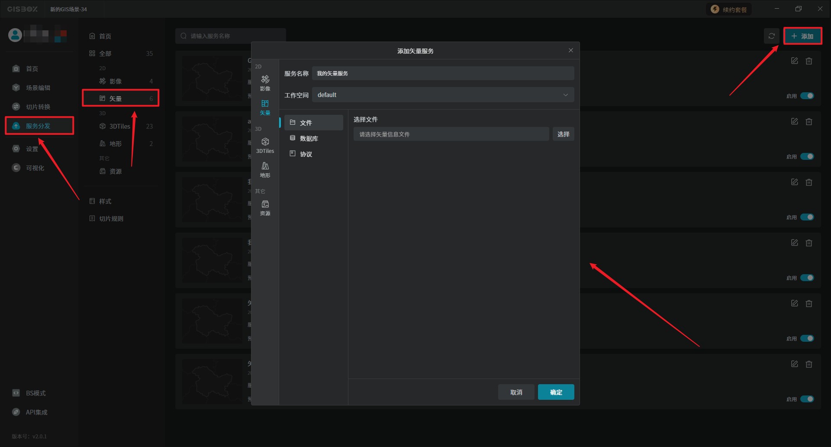Switch to the 协议 source tab
The height and width of the screenshot is (447, 831).
coord(306,154)
